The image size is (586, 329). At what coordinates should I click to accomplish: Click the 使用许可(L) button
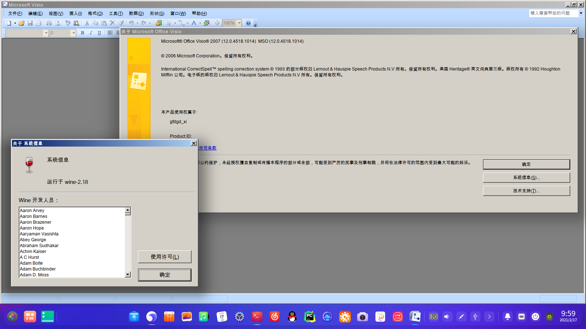pyautogui.click(x=164, y=257)
